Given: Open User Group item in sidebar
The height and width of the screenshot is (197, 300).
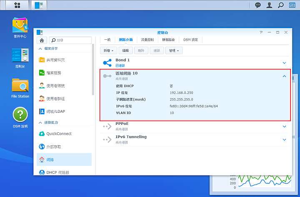Looking at the screenshot, I should click(x=64, y=99).
